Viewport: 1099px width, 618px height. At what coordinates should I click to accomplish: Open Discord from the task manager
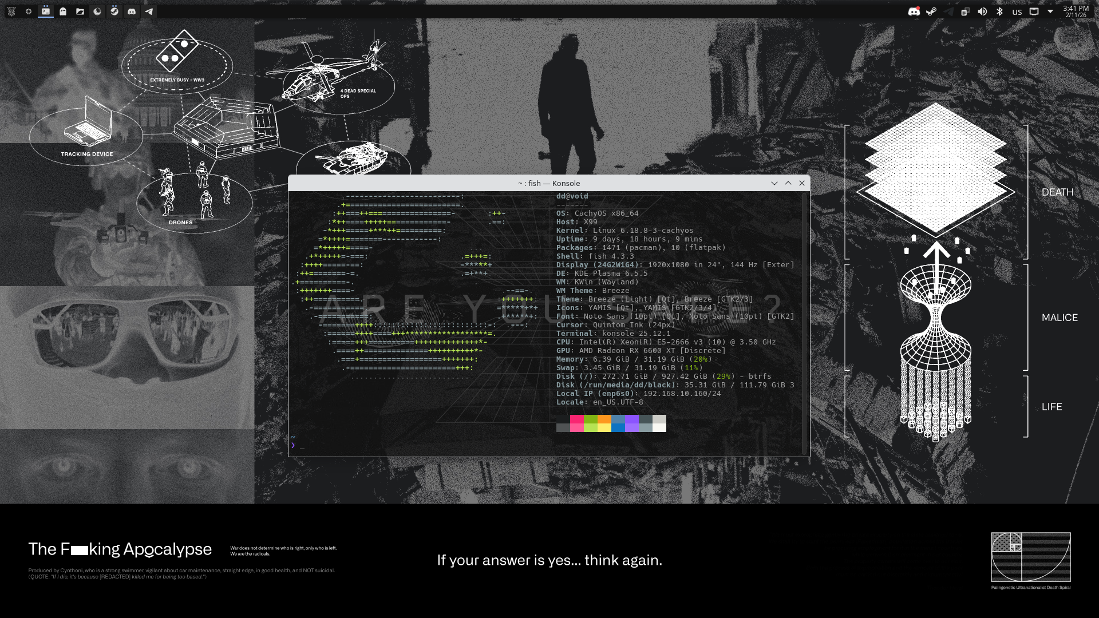click(x=132, y=11)
